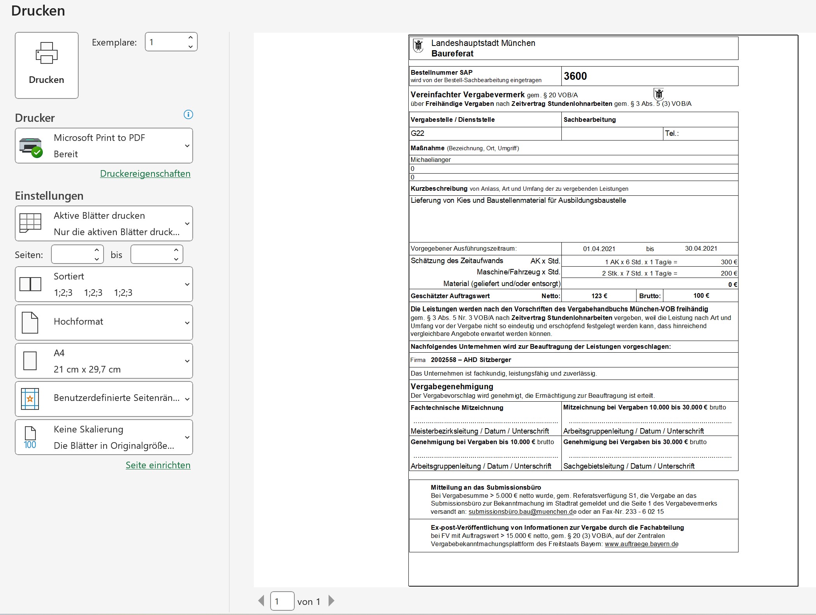Click the Seiten start page field
Screen dimensions: 816x615
pos(72,255)
